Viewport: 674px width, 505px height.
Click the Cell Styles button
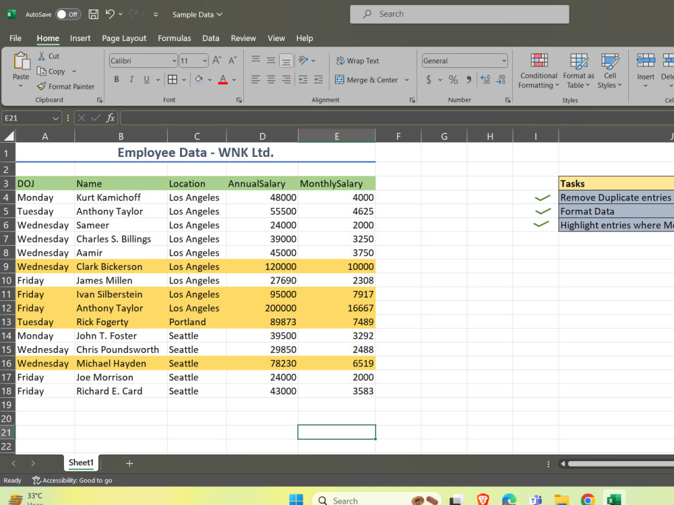610,71
